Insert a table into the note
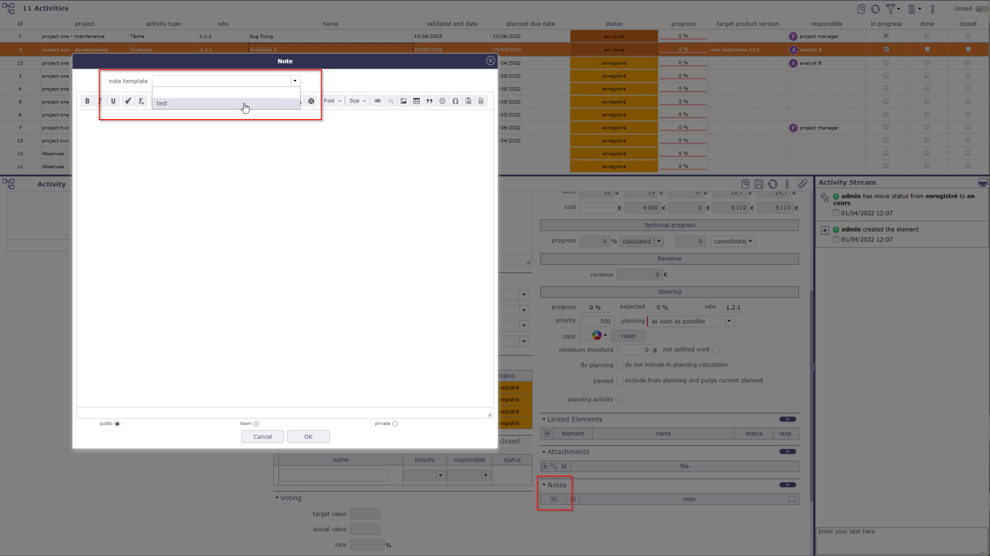Image resolution: width=990 pixels, height=556 pixels. 416,101
